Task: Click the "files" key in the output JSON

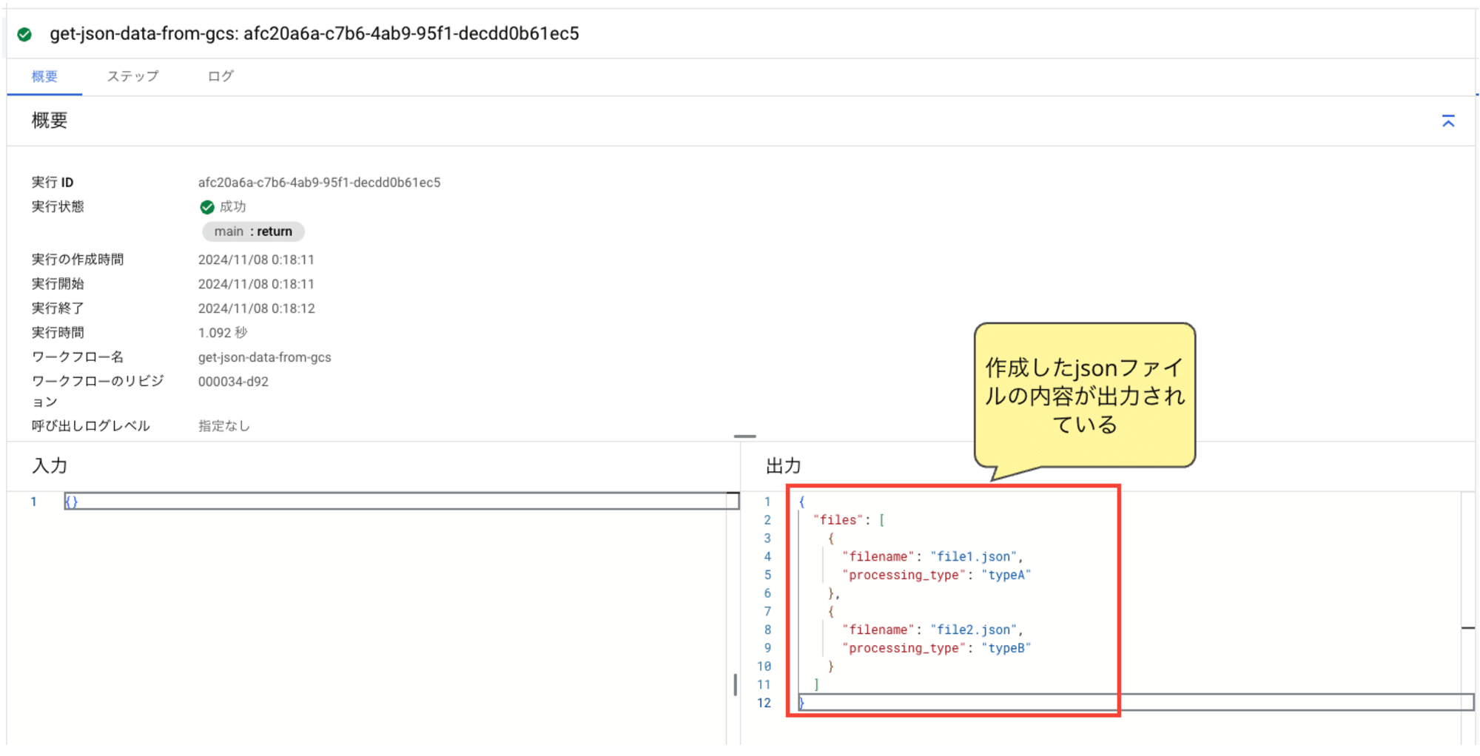Action: point(838,520)
